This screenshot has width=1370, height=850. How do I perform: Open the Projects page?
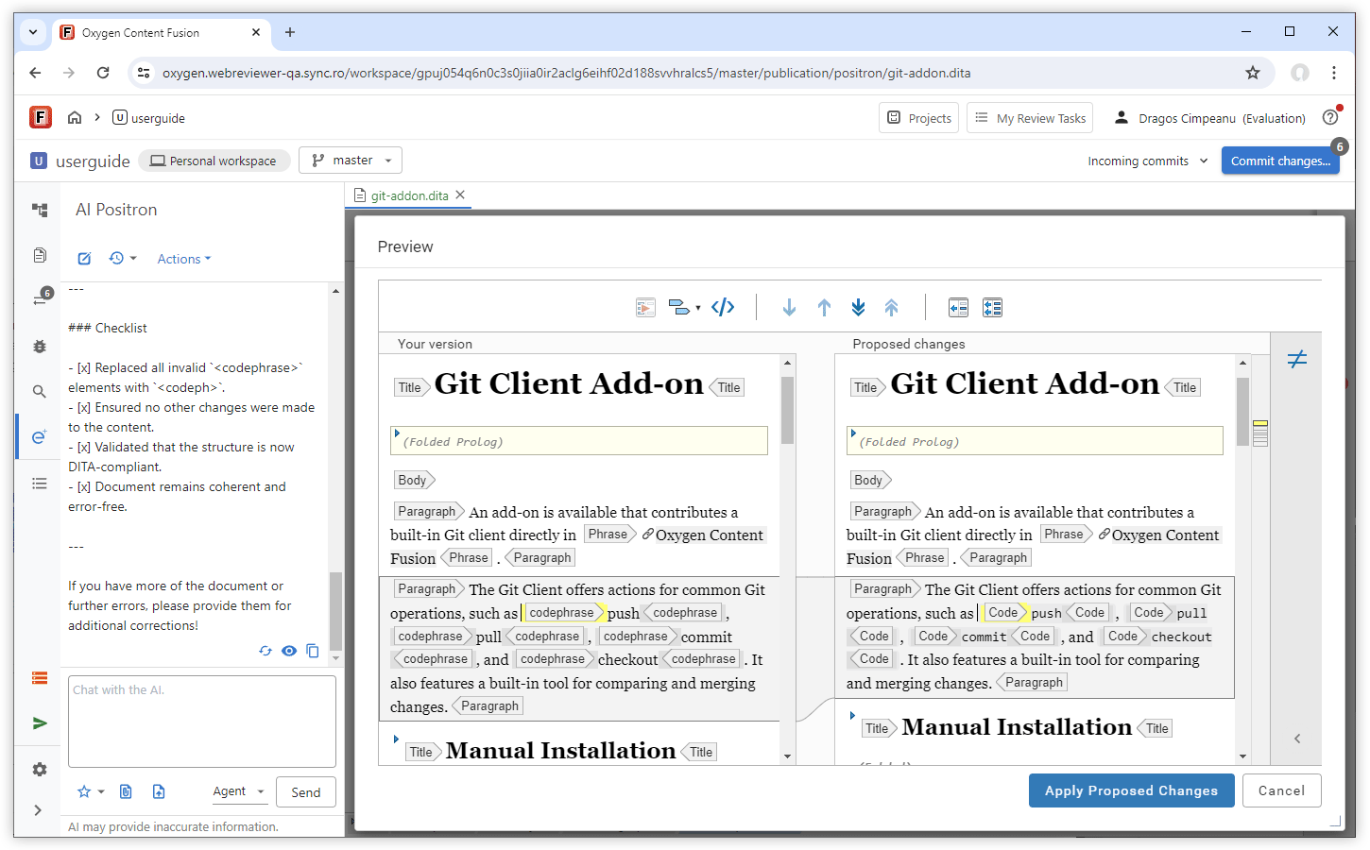[x=919, y=118]
